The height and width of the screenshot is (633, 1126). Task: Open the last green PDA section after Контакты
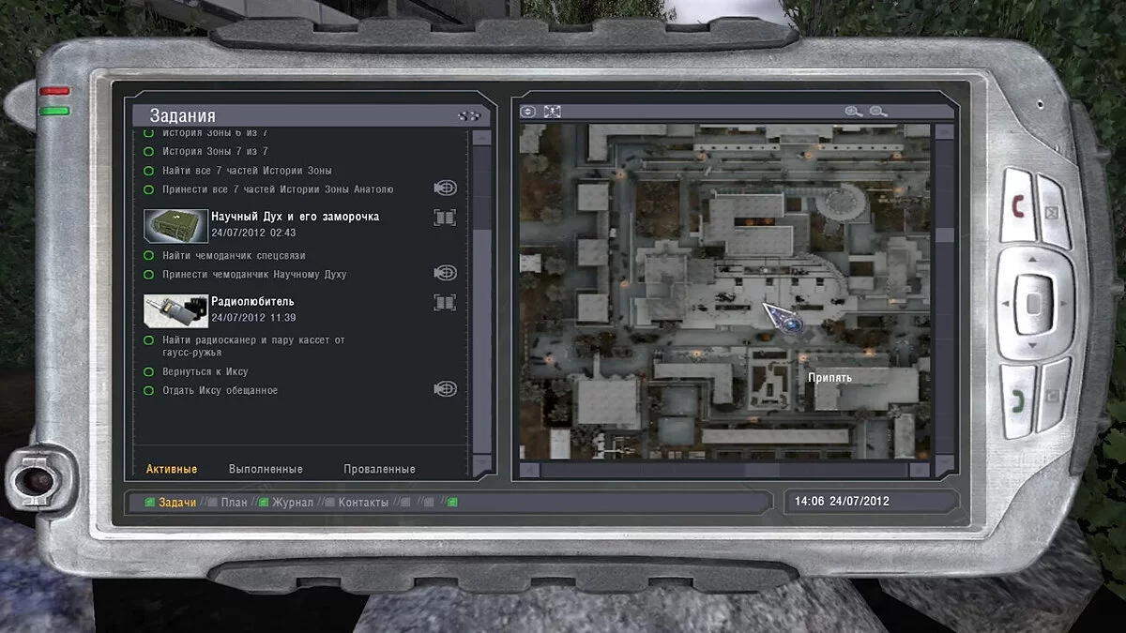pyautogui.click(x=452, y=503)
